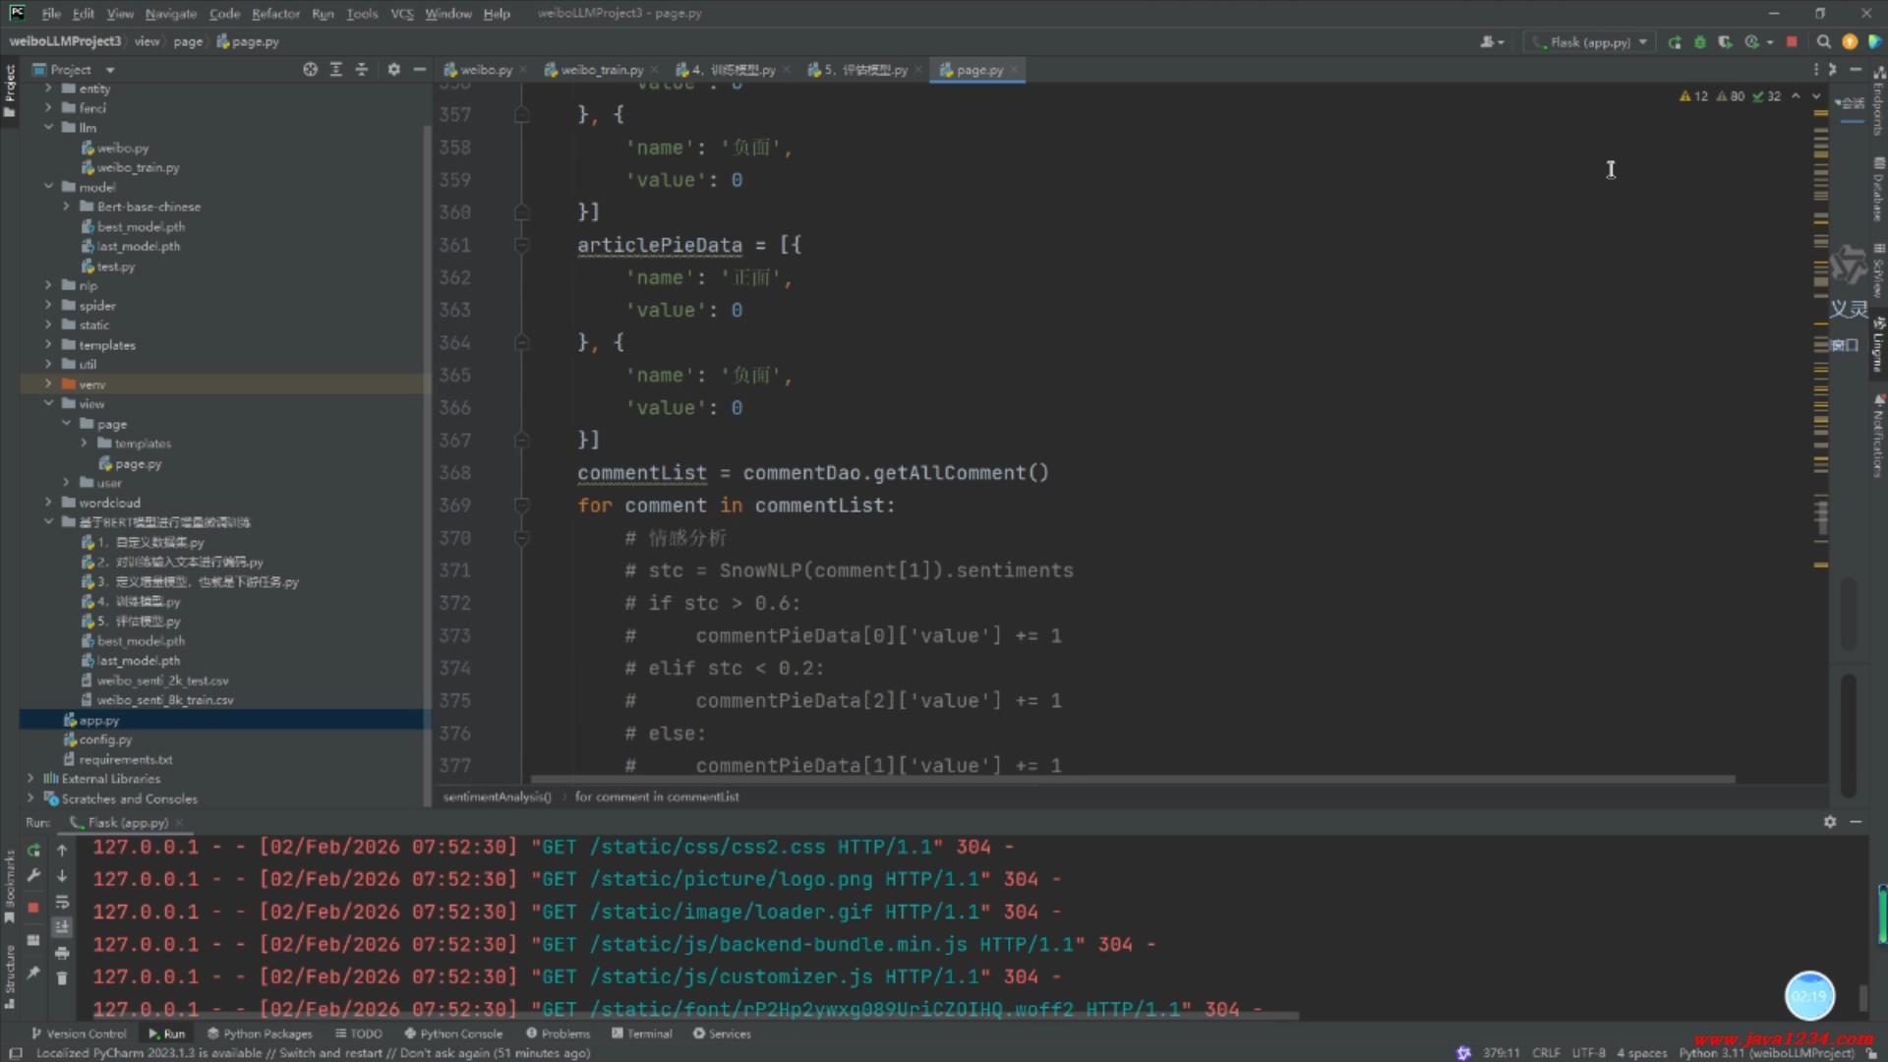This screenshot has height=1062, width=1888.
Task: Open the Python Console tool window
Action: pos(453,1033)
